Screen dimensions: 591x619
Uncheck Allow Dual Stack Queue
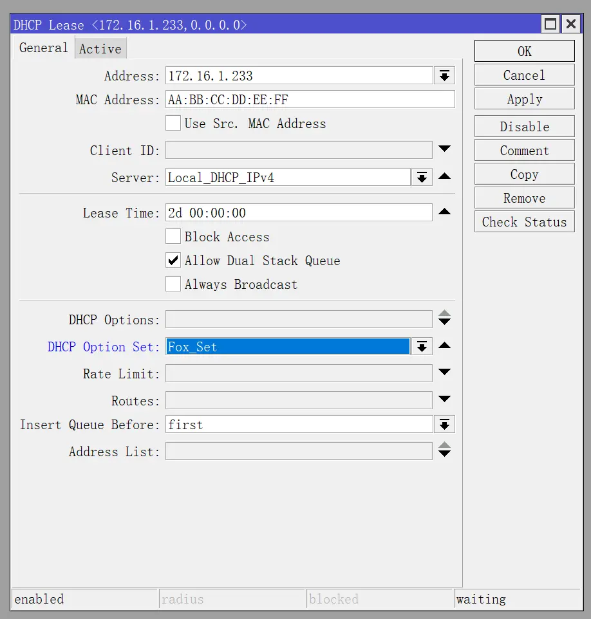(x=173, y=261)
